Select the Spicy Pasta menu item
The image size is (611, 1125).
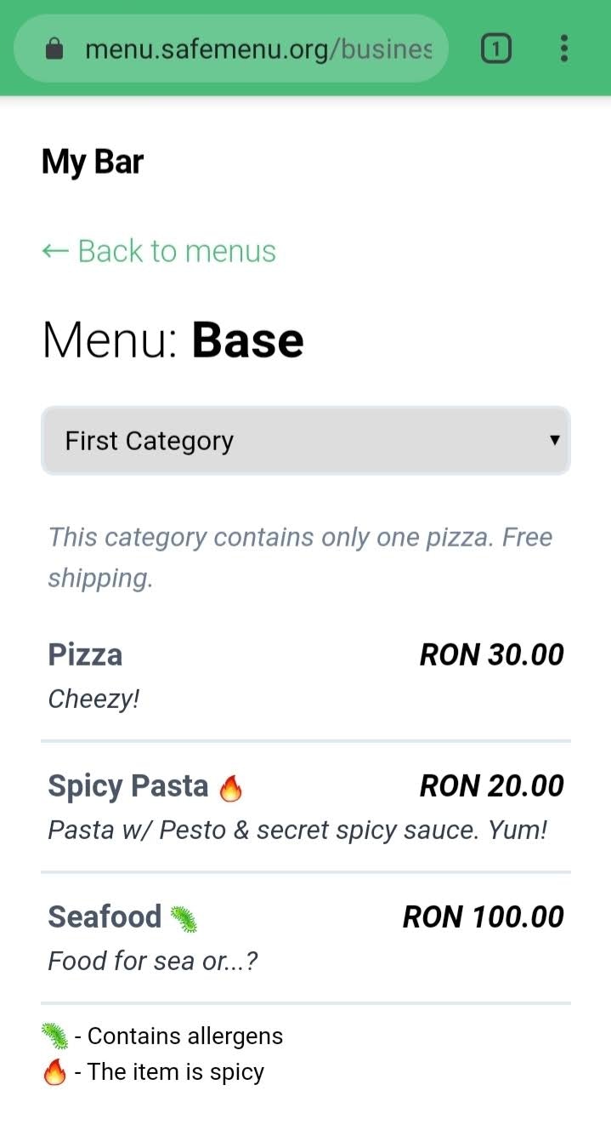point(127,785)
